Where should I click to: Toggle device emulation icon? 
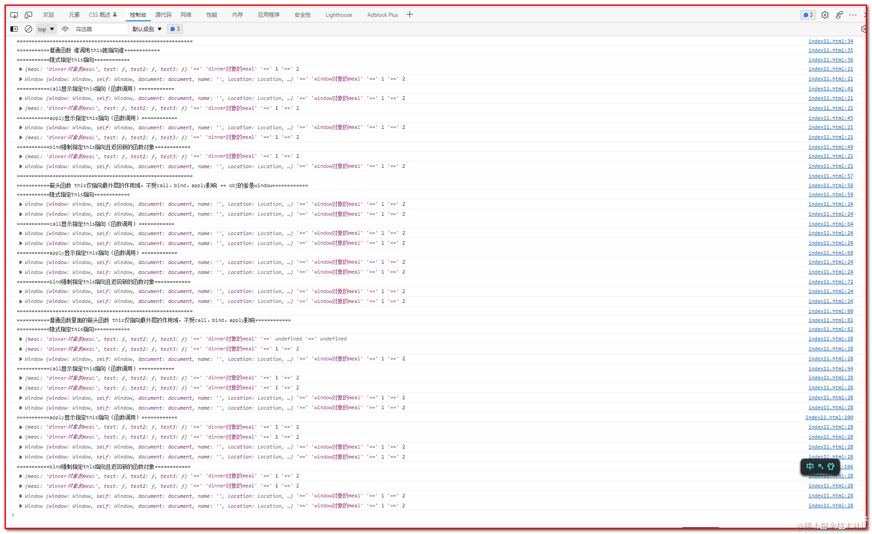tap(28, 15)
